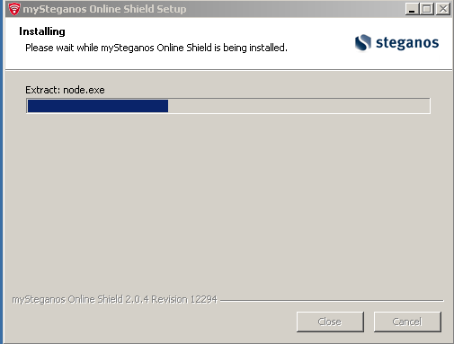The width and height of the screenshot is (454, 344).
Task: Minimize the setup window
Action: (x=412, y=9)
